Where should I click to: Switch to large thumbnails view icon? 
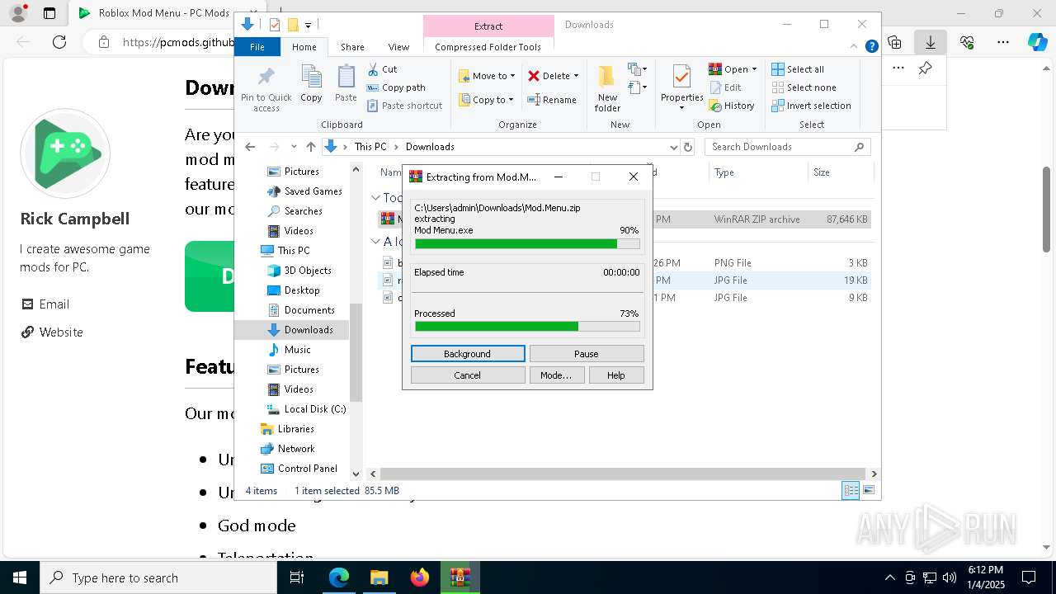[x=868, y=490]
